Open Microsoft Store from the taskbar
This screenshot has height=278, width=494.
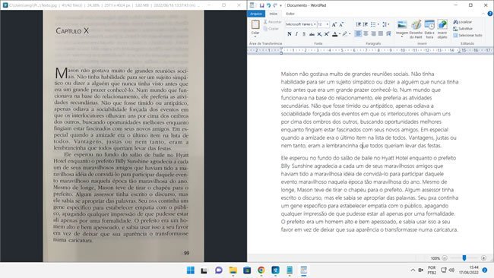[x=247, y=270]
